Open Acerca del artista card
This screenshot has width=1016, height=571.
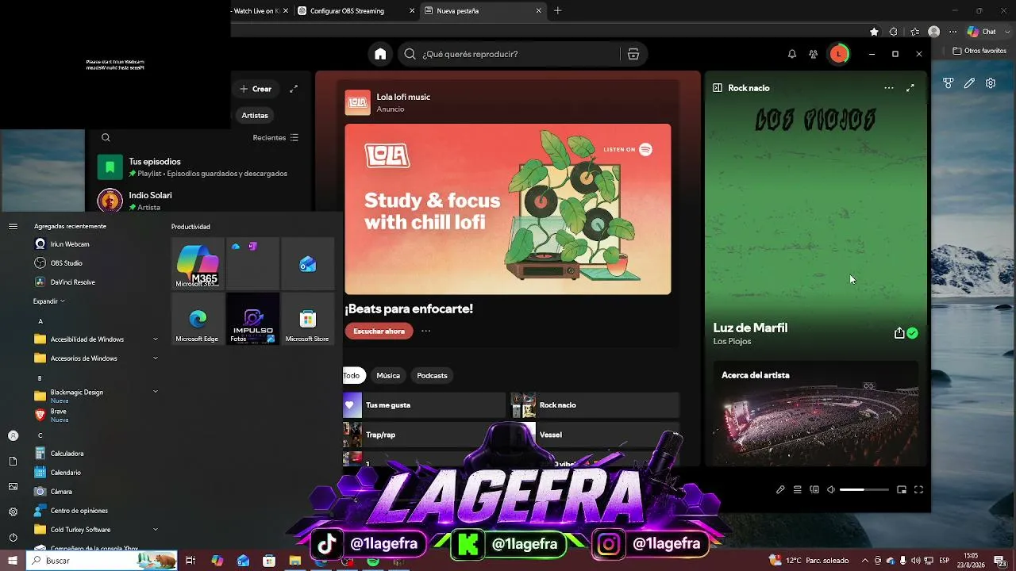click(x=816, y=413)
